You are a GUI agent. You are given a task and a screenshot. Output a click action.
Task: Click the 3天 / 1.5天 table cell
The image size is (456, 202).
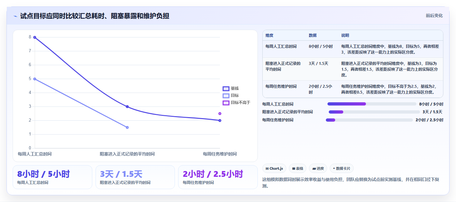coord(318,64)
